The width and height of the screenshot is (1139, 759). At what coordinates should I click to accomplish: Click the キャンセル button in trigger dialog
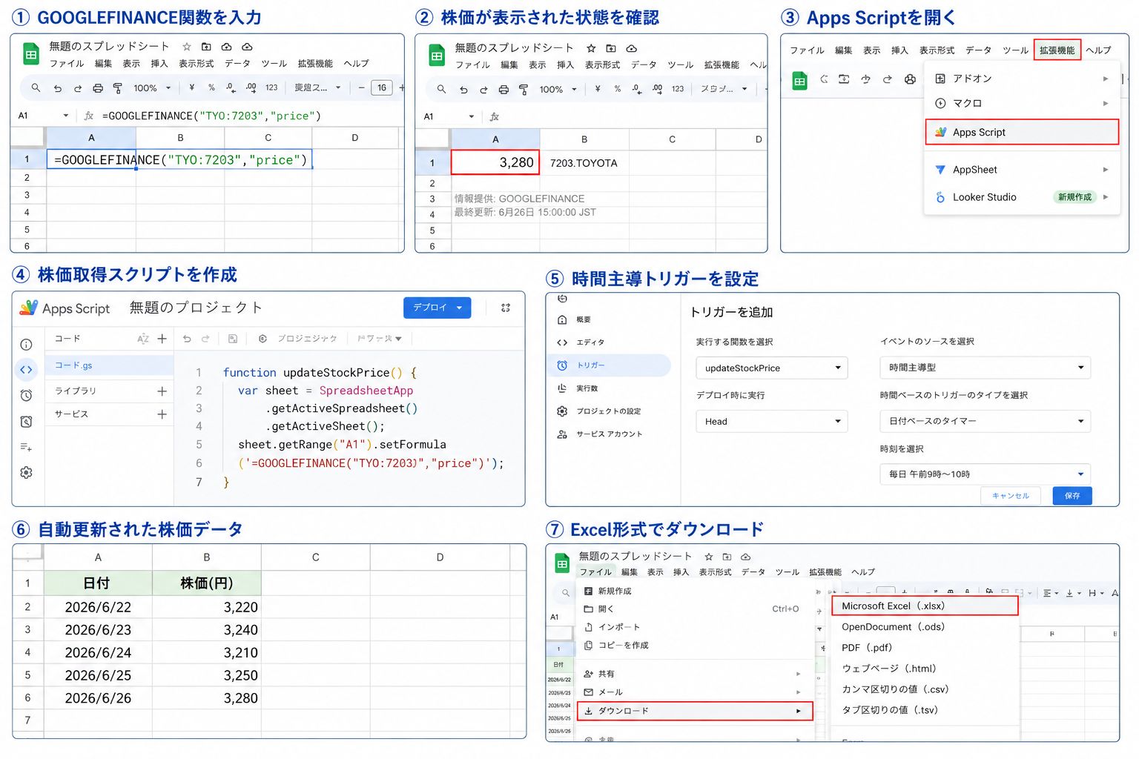[x=1011, y=496]
